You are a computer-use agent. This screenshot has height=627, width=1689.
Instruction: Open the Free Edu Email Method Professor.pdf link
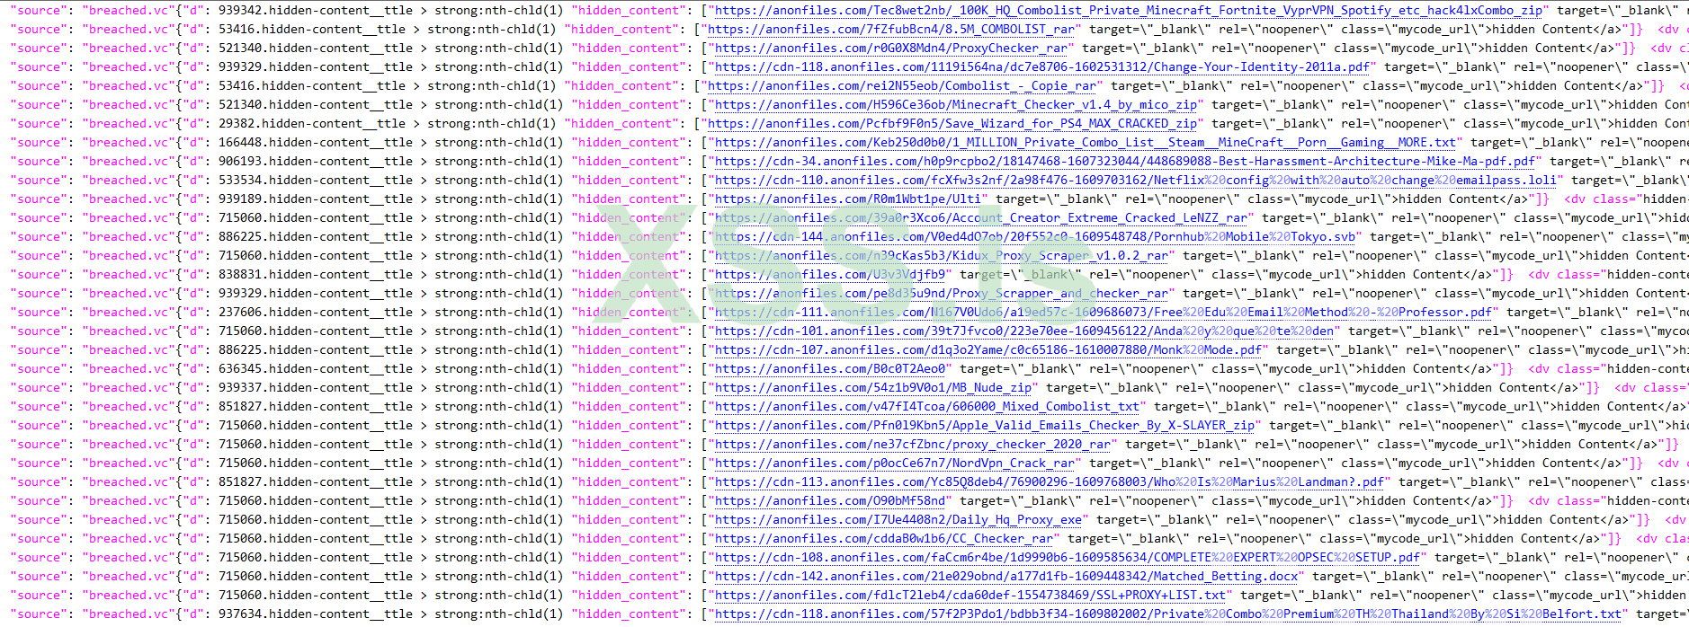(1104, 313)
